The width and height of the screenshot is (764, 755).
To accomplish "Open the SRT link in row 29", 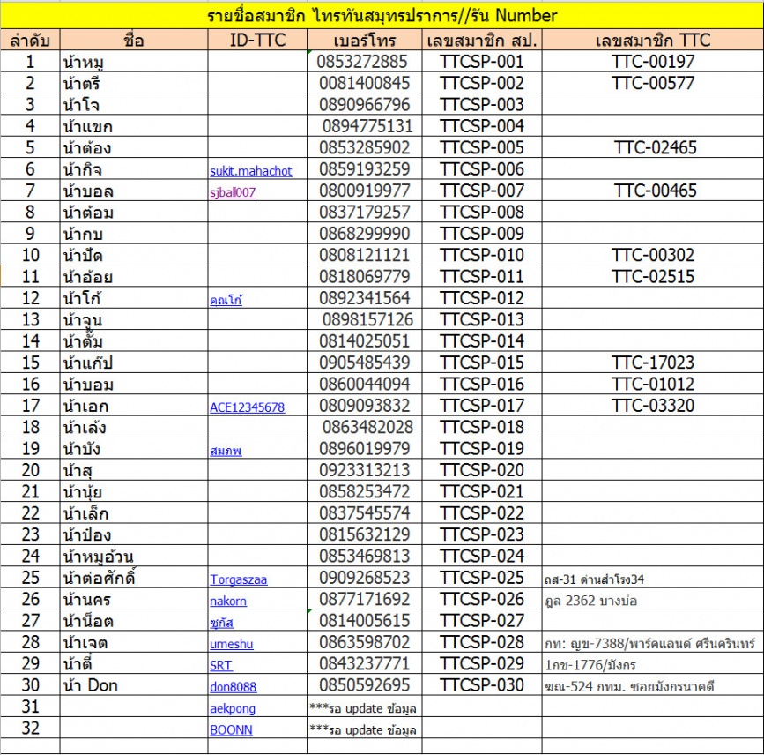I will 221,665.
